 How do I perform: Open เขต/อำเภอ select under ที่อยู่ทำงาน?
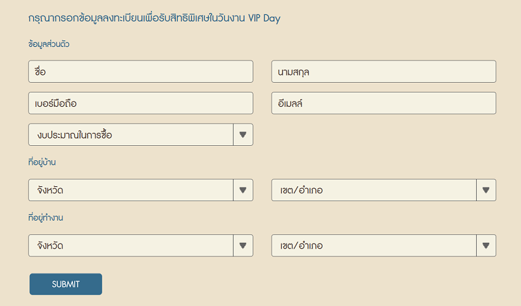384,245
